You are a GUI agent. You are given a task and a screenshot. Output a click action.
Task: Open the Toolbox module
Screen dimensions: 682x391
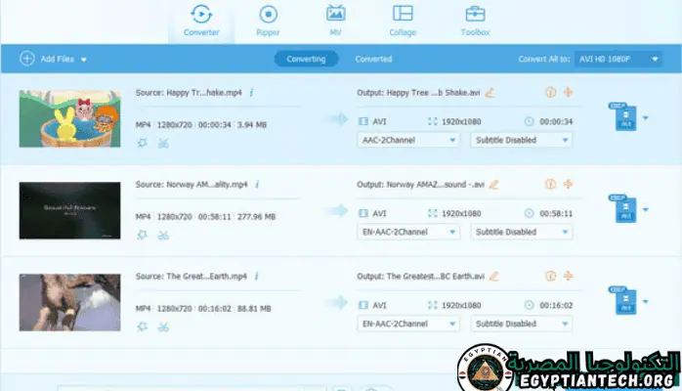click(x=475, y=21)
